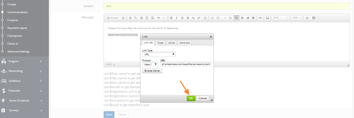This screenshot has width=354, height=118.
Task: Apply italic formatting in the message editor
Action: point(177,18)
